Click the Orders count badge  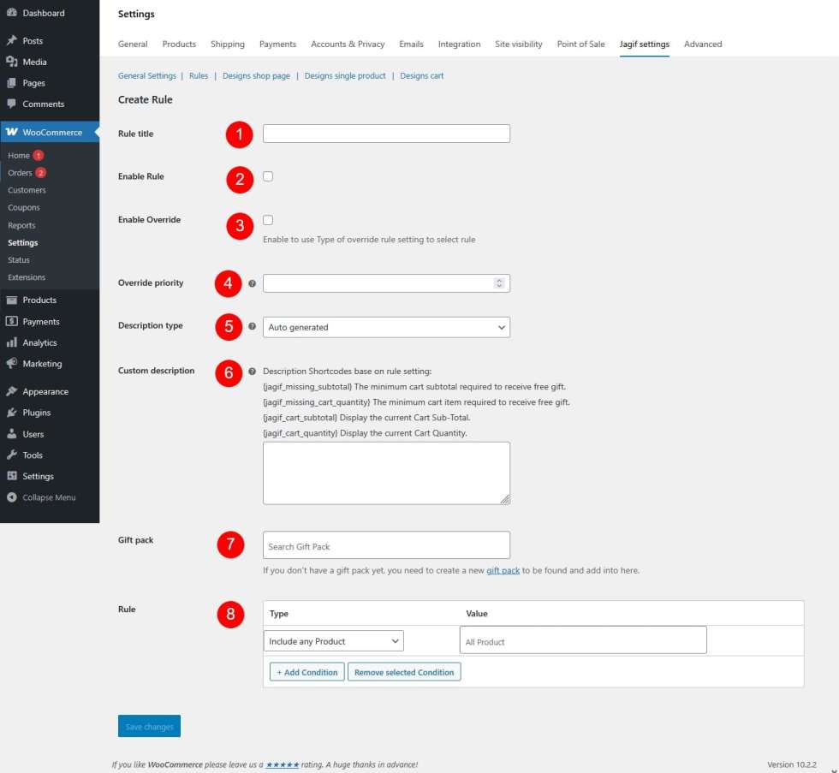(x=41, y=172)
